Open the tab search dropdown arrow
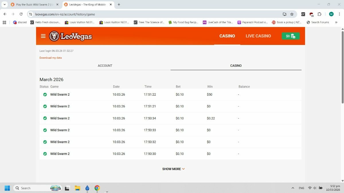 (x=5, y=5)
